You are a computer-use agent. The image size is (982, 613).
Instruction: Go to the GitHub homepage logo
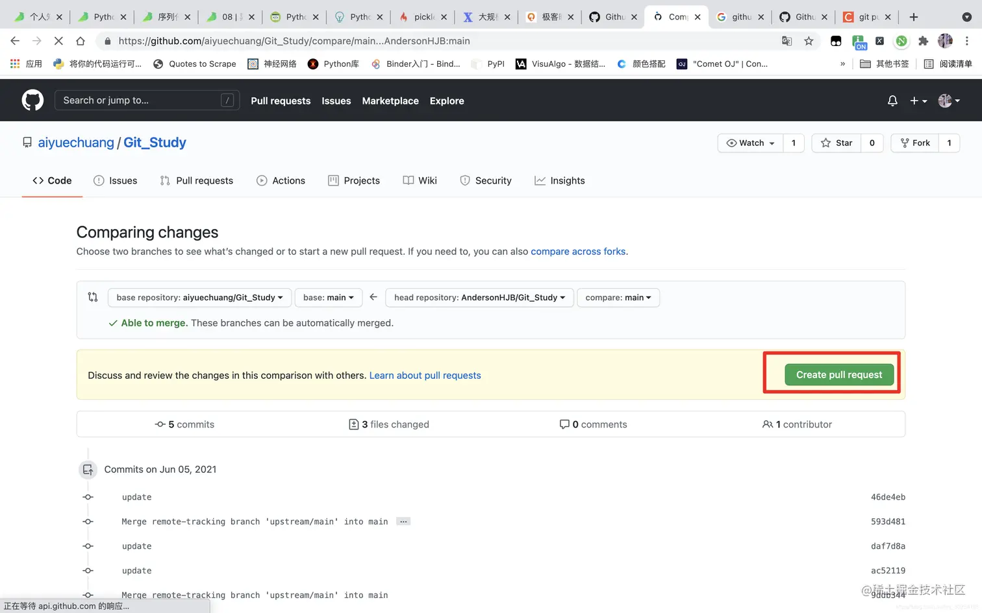pyautogui.click(x=32, y=101)
